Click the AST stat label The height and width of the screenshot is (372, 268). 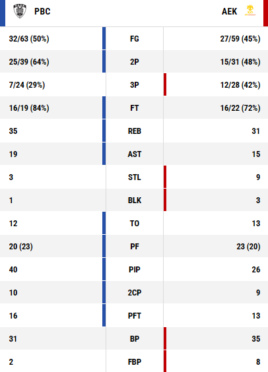pyautogui.click(x=135, y=154)
